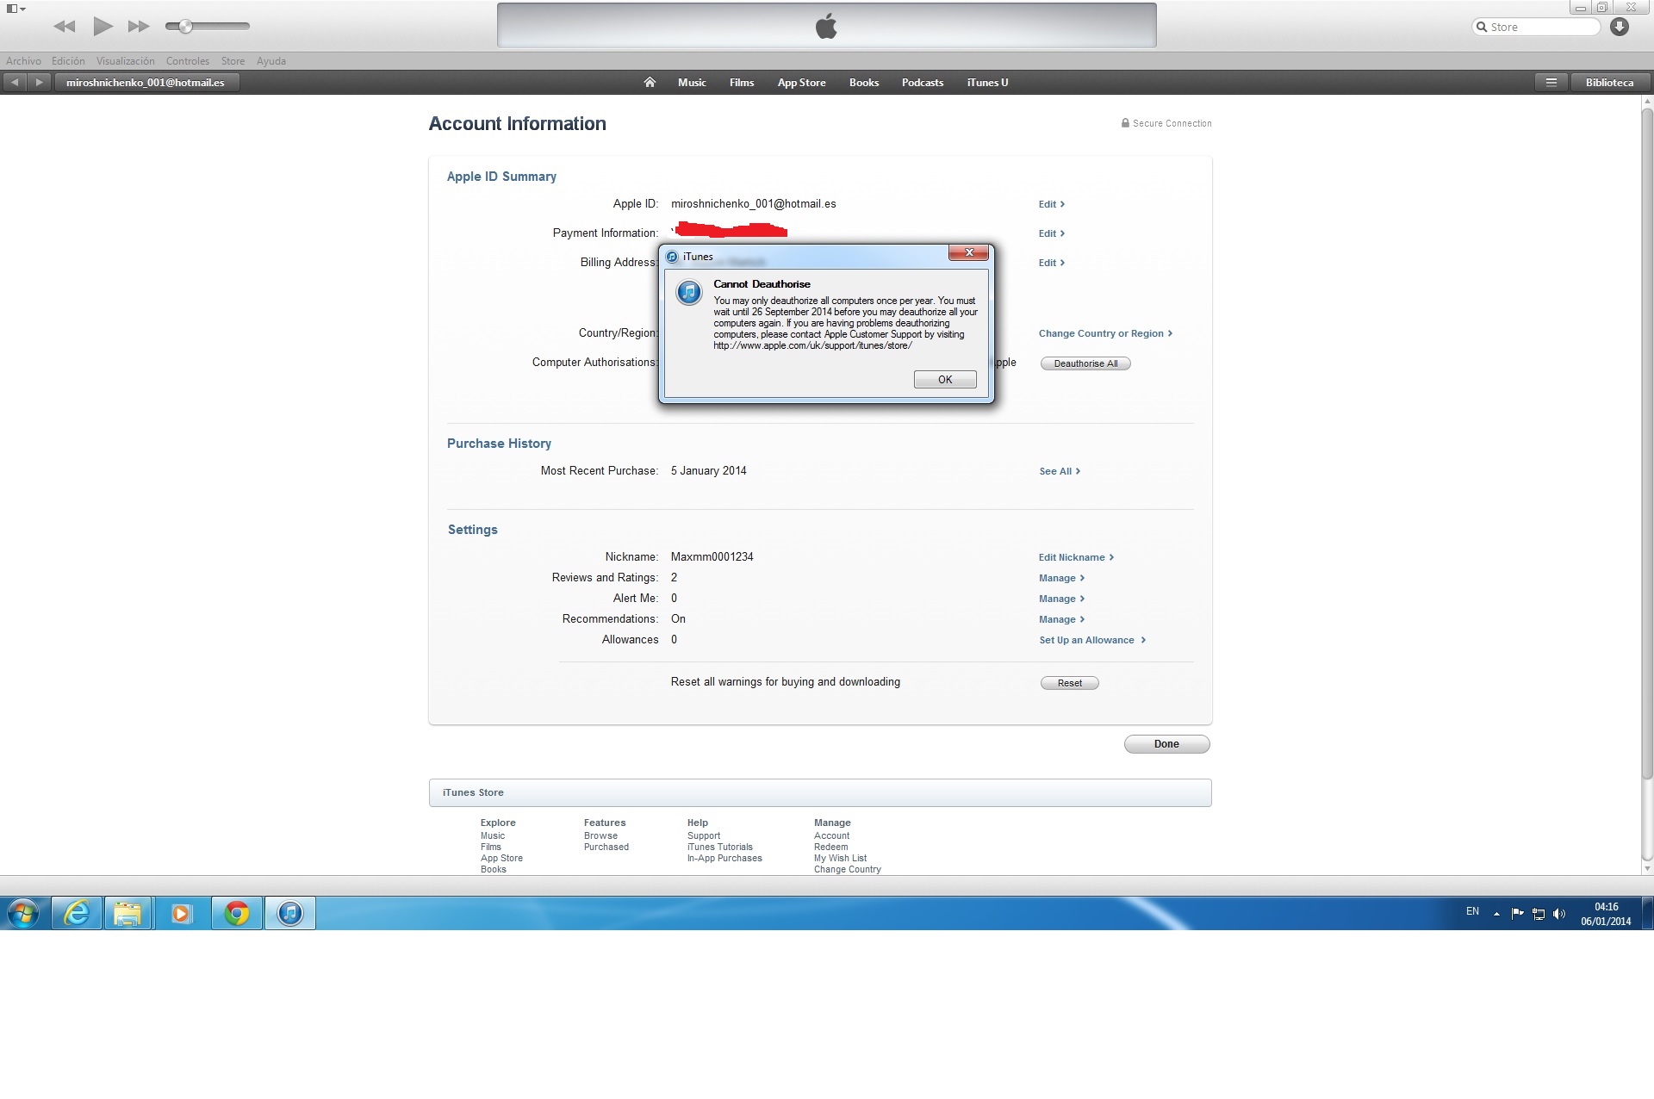This screenshot has width=1654, height=1099.
Task: Click the rewind previous track icon
Action: (64, 27)
